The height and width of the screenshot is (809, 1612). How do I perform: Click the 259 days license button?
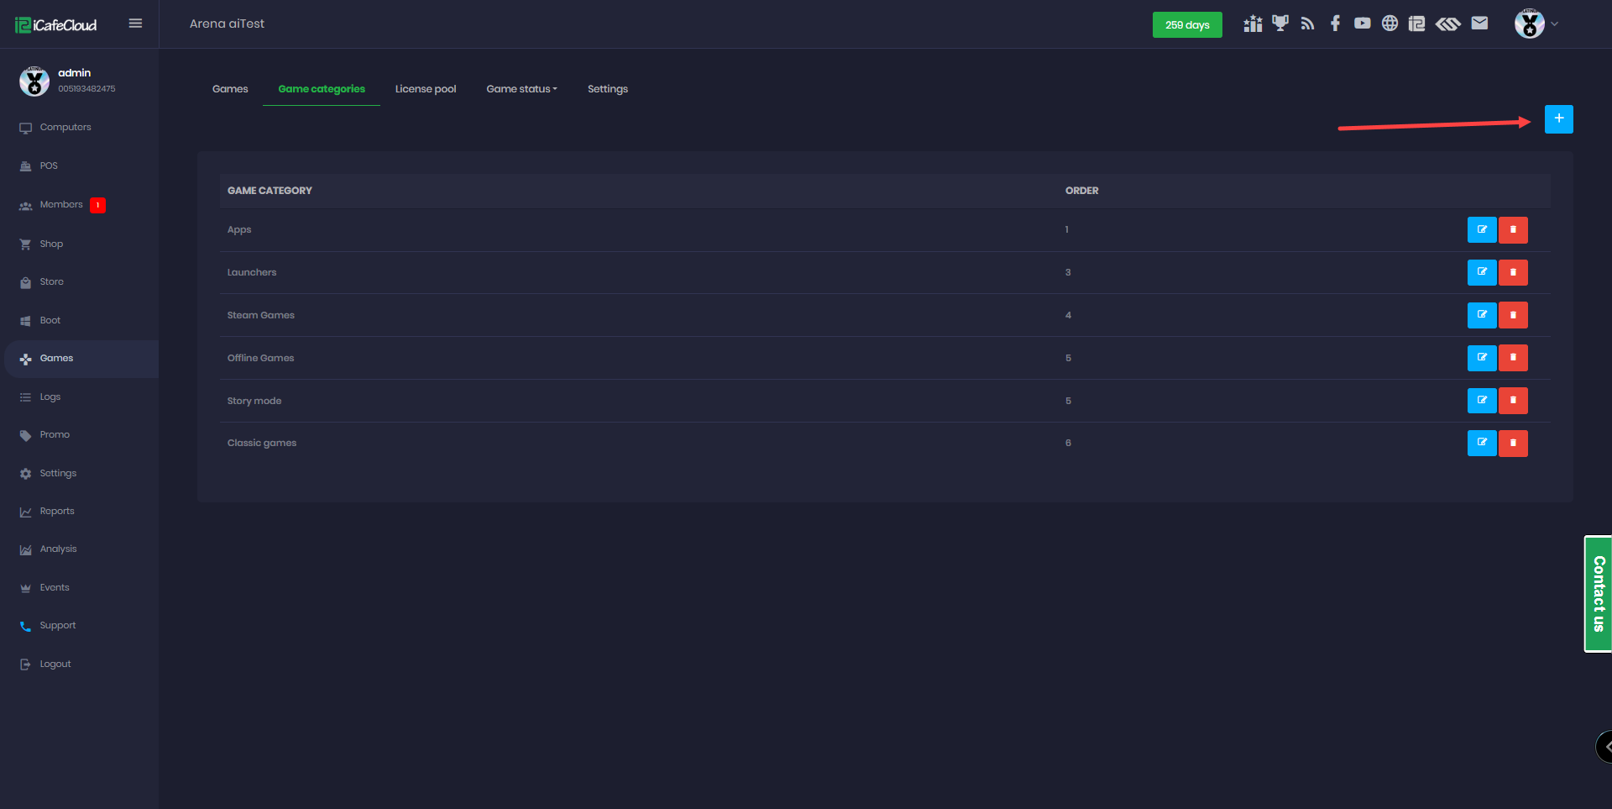pyautogui.click(x=1187, y=24)
